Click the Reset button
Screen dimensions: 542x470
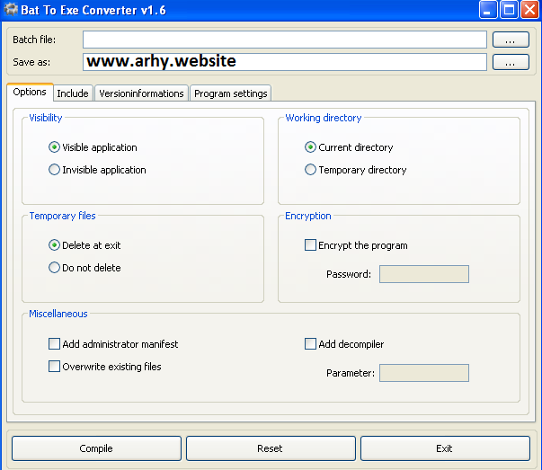pos(271,448)
